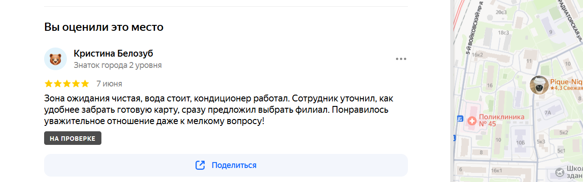Select building 16к1 on the map

497,171
